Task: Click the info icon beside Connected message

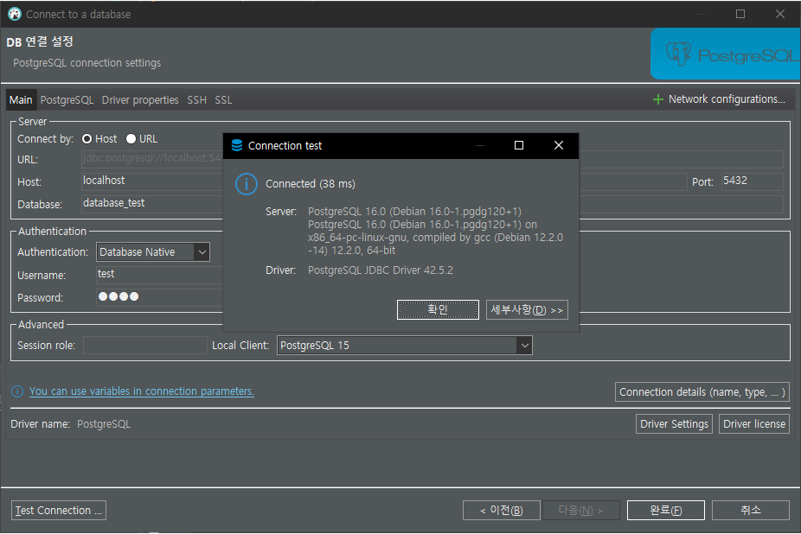Action: 247,184
